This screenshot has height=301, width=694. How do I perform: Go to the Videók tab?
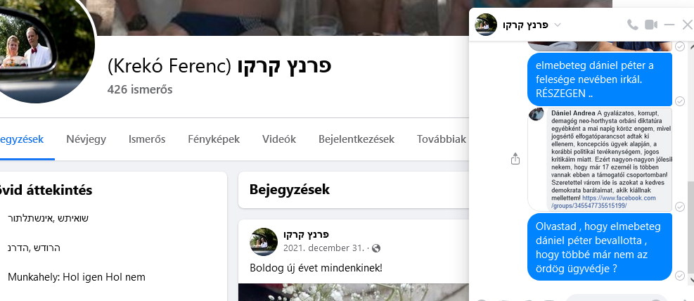click(279, 139)
